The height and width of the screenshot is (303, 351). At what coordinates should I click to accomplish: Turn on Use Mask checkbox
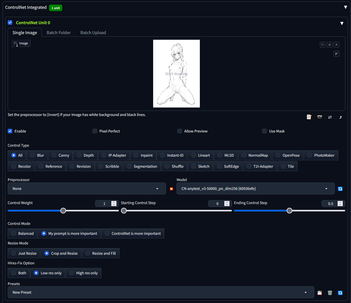coord(264,131)
